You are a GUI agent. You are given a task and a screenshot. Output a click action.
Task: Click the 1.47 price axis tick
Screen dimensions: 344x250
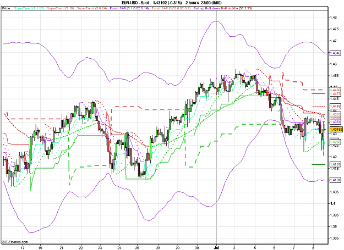(334, 41)
